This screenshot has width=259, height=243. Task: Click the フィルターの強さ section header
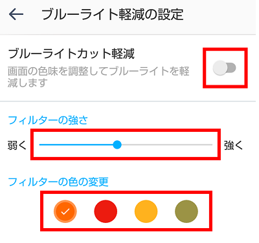point(48,120)
